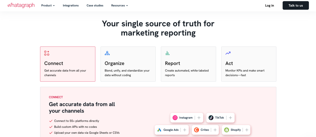Image resolution: width=316 pixels, height=137 pixels.
Task: Open Case studies from navigation
Action: click(x=95, y=6)
